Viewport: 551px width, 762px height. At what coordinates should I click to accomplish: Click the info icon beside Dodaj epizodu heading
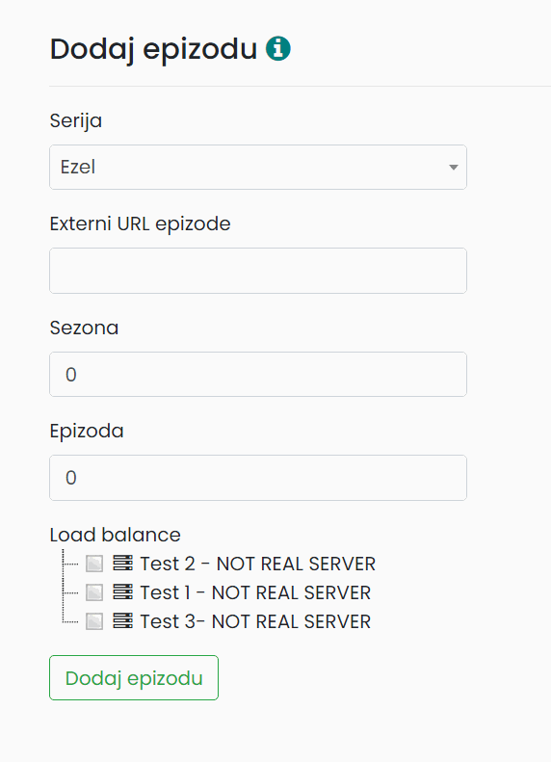pos(278,48)
